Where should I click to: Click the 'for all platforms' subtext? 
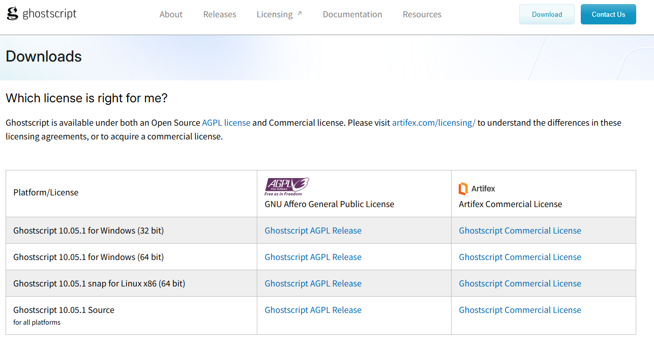(x=37, y=322)
